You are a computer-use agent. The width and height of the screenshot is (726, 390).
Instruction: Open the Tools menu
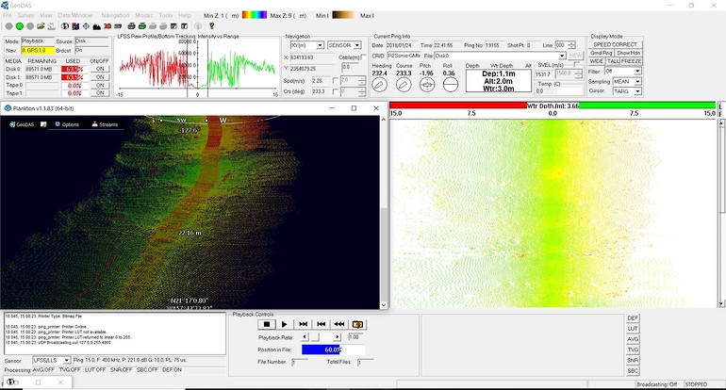(166, 15)
